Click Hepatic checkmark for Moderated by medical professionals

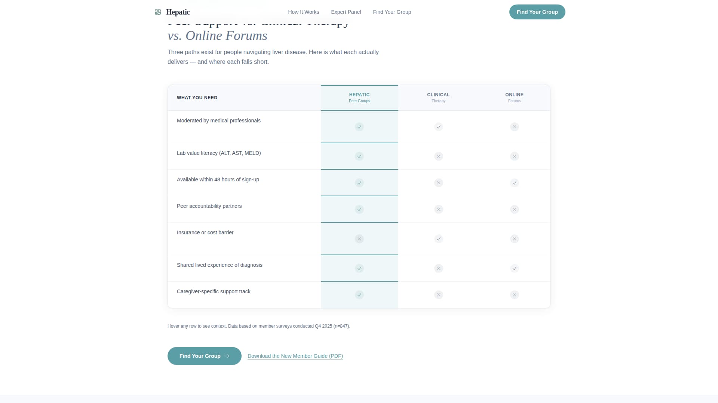[359, 127]
